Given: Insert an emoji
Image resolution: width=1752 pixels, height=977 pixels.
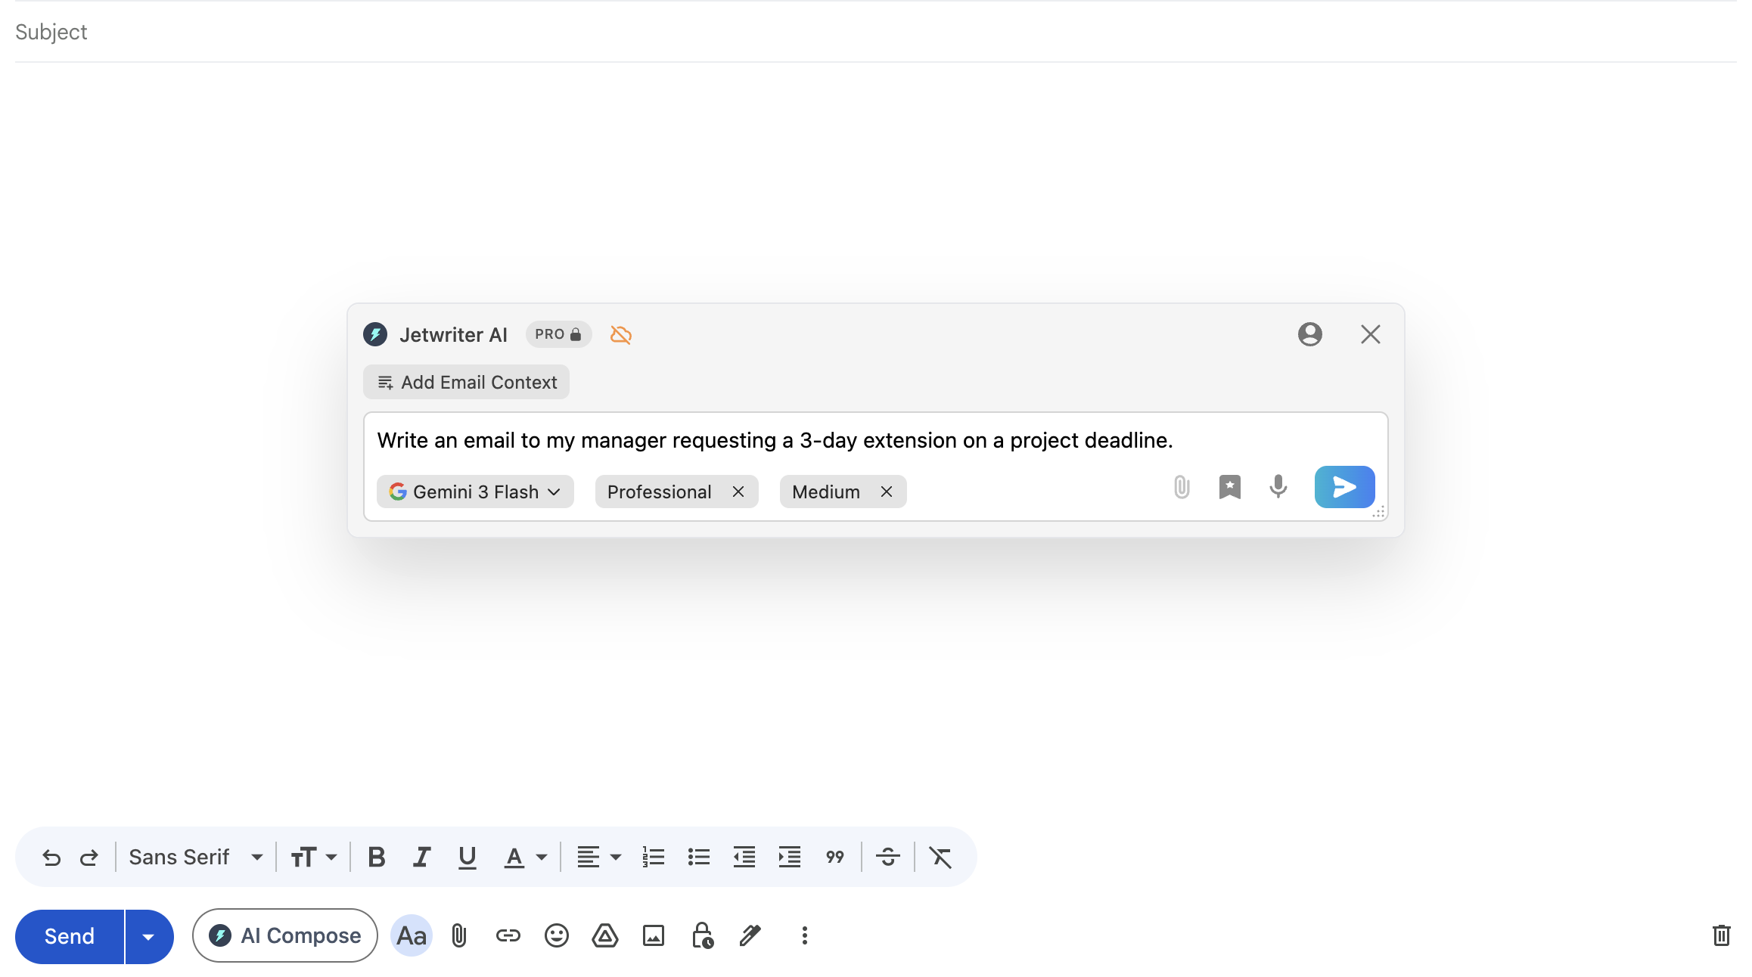Looking at the screenshot, I should (557, 936).
